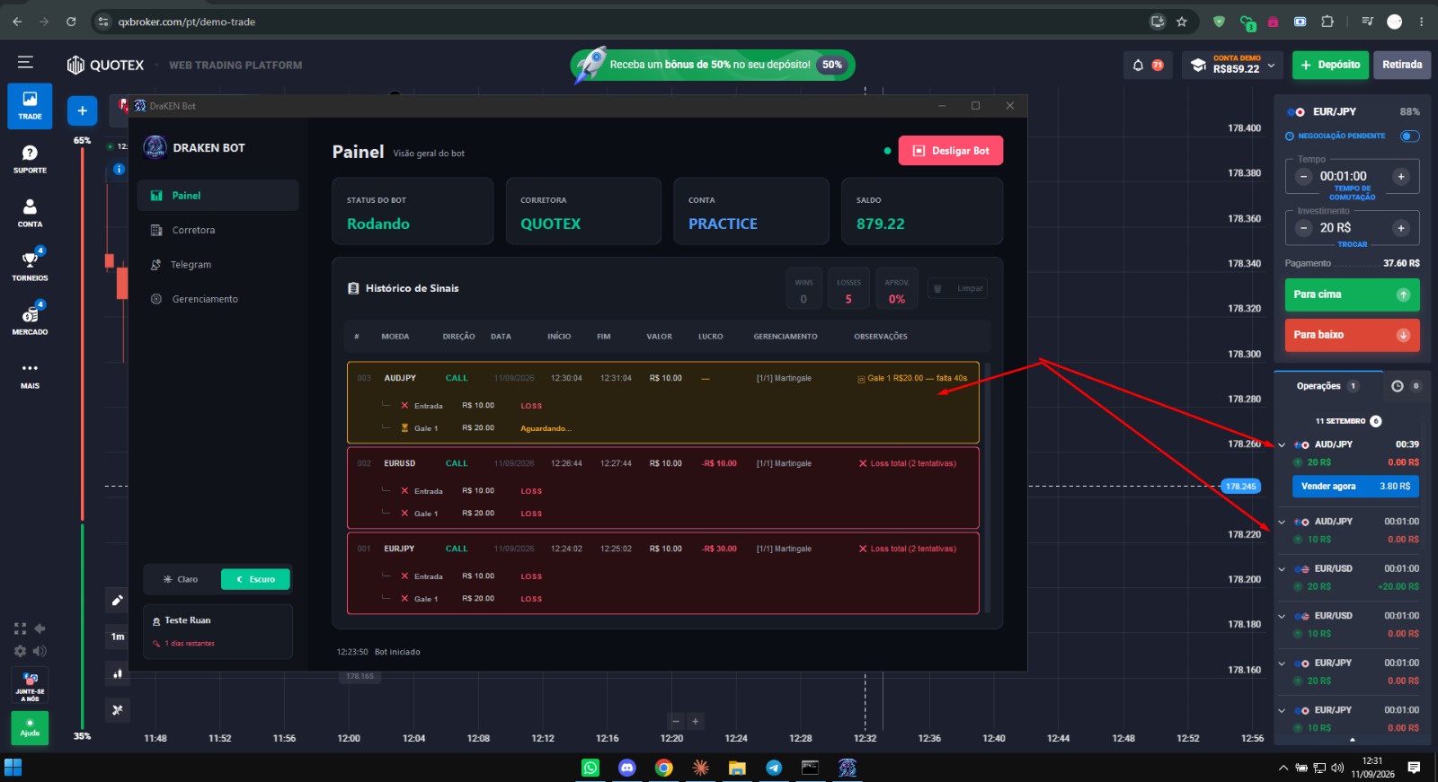
Task: Expand the EUR/JPY 20 R$ operation row
Action: click(1282, 663)
